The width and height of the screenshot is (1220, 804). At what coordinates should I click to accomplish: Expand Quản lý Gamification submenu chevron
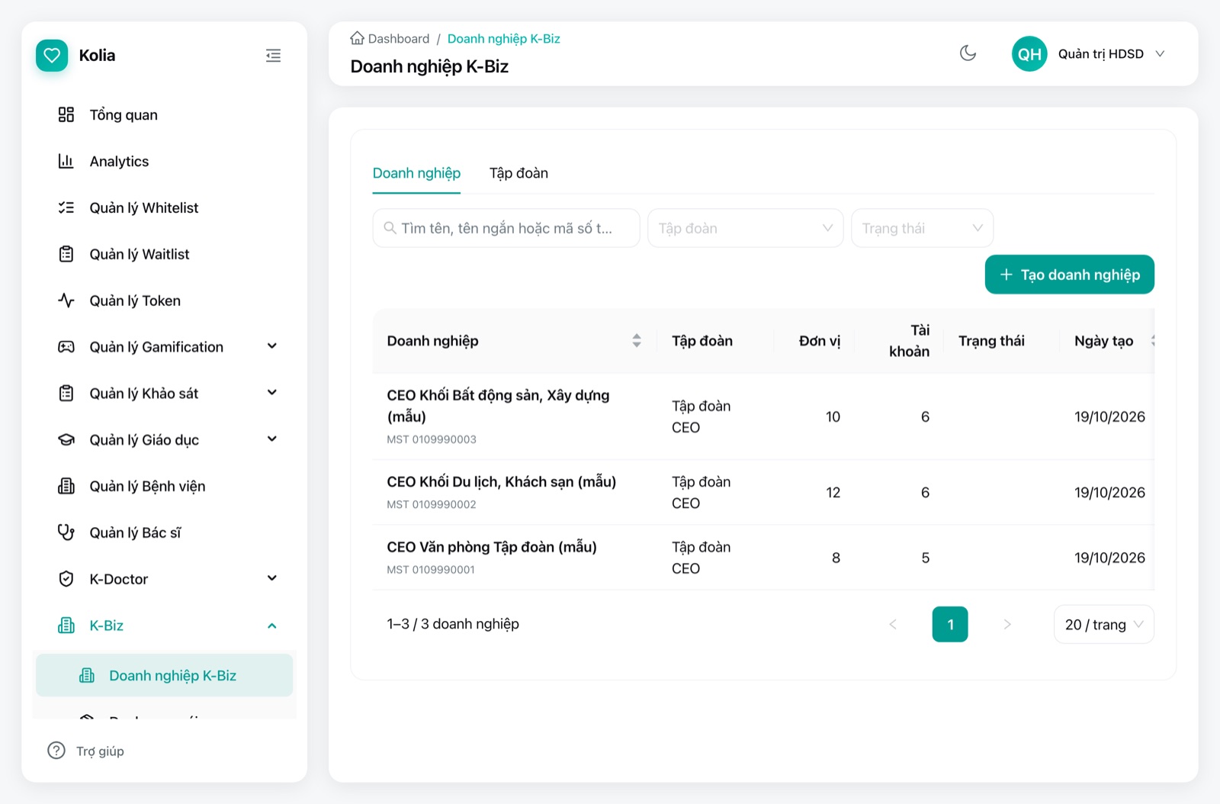point(272,346)
